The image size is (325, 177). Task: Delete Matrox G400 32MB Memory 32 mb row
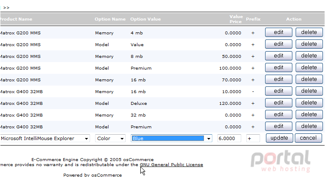tap(309, 115)
